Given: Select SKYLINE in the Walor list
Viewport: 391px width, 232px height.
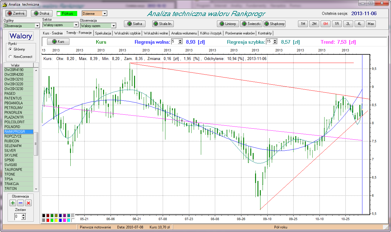Looking at the screenshot, I should [18, 155].
